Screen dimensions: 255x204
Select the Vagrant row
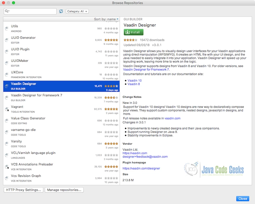[61, 109]
